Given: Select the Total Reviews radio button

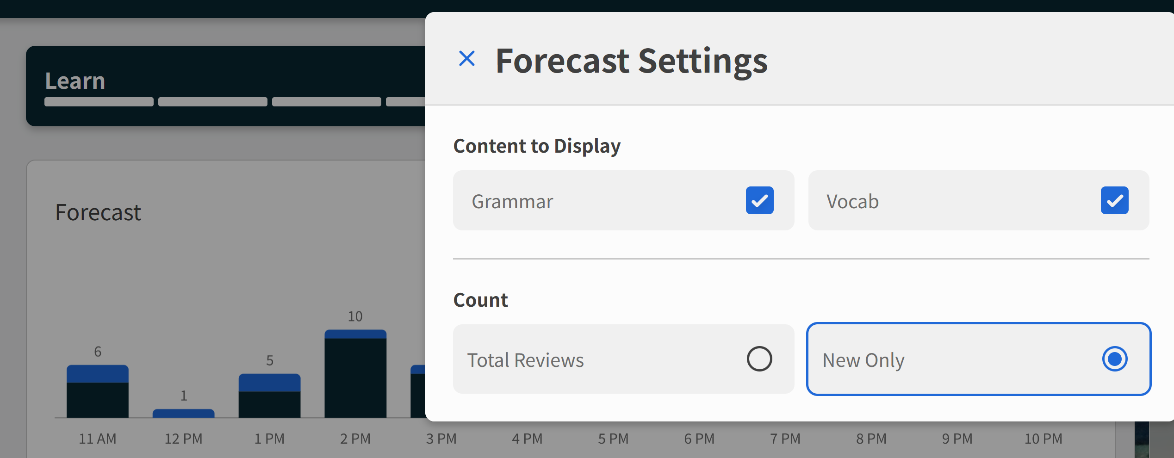Looking at the screenshot, I should (x=759, y=359).
